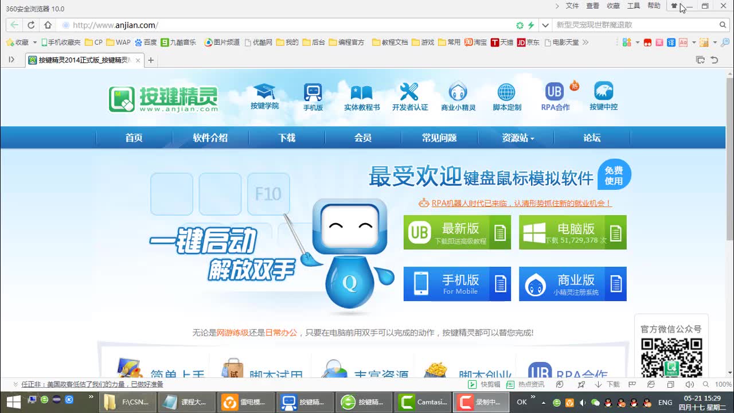This screenshot has height=413, width=734.
Task: Open the RPA合作 UB icon
Action: coord(555,97)
